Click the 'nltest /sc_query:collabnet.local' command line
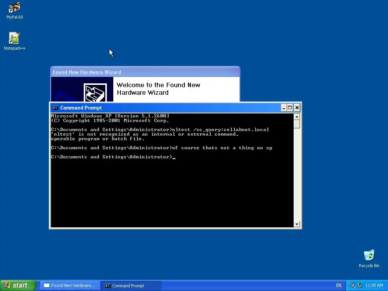Image resolution: width=388 pixels, height=291 pixels. 160,130
